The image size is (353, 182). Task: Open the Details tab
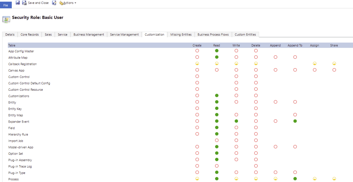[10, 35]
